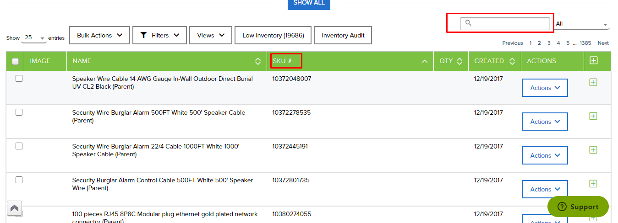Go to Previous page
618x223 pixels.
pos(513,43)
